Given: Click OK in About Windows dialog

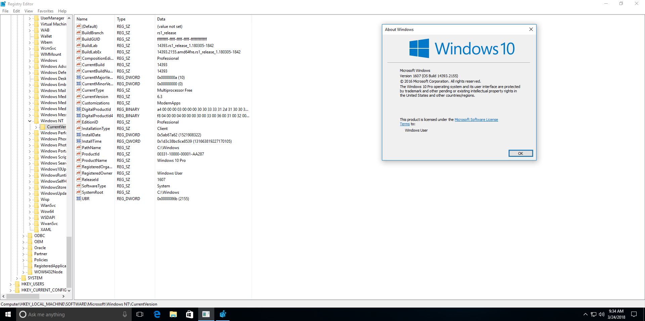Looking at the screenshot, I should [x=520, y=153].
